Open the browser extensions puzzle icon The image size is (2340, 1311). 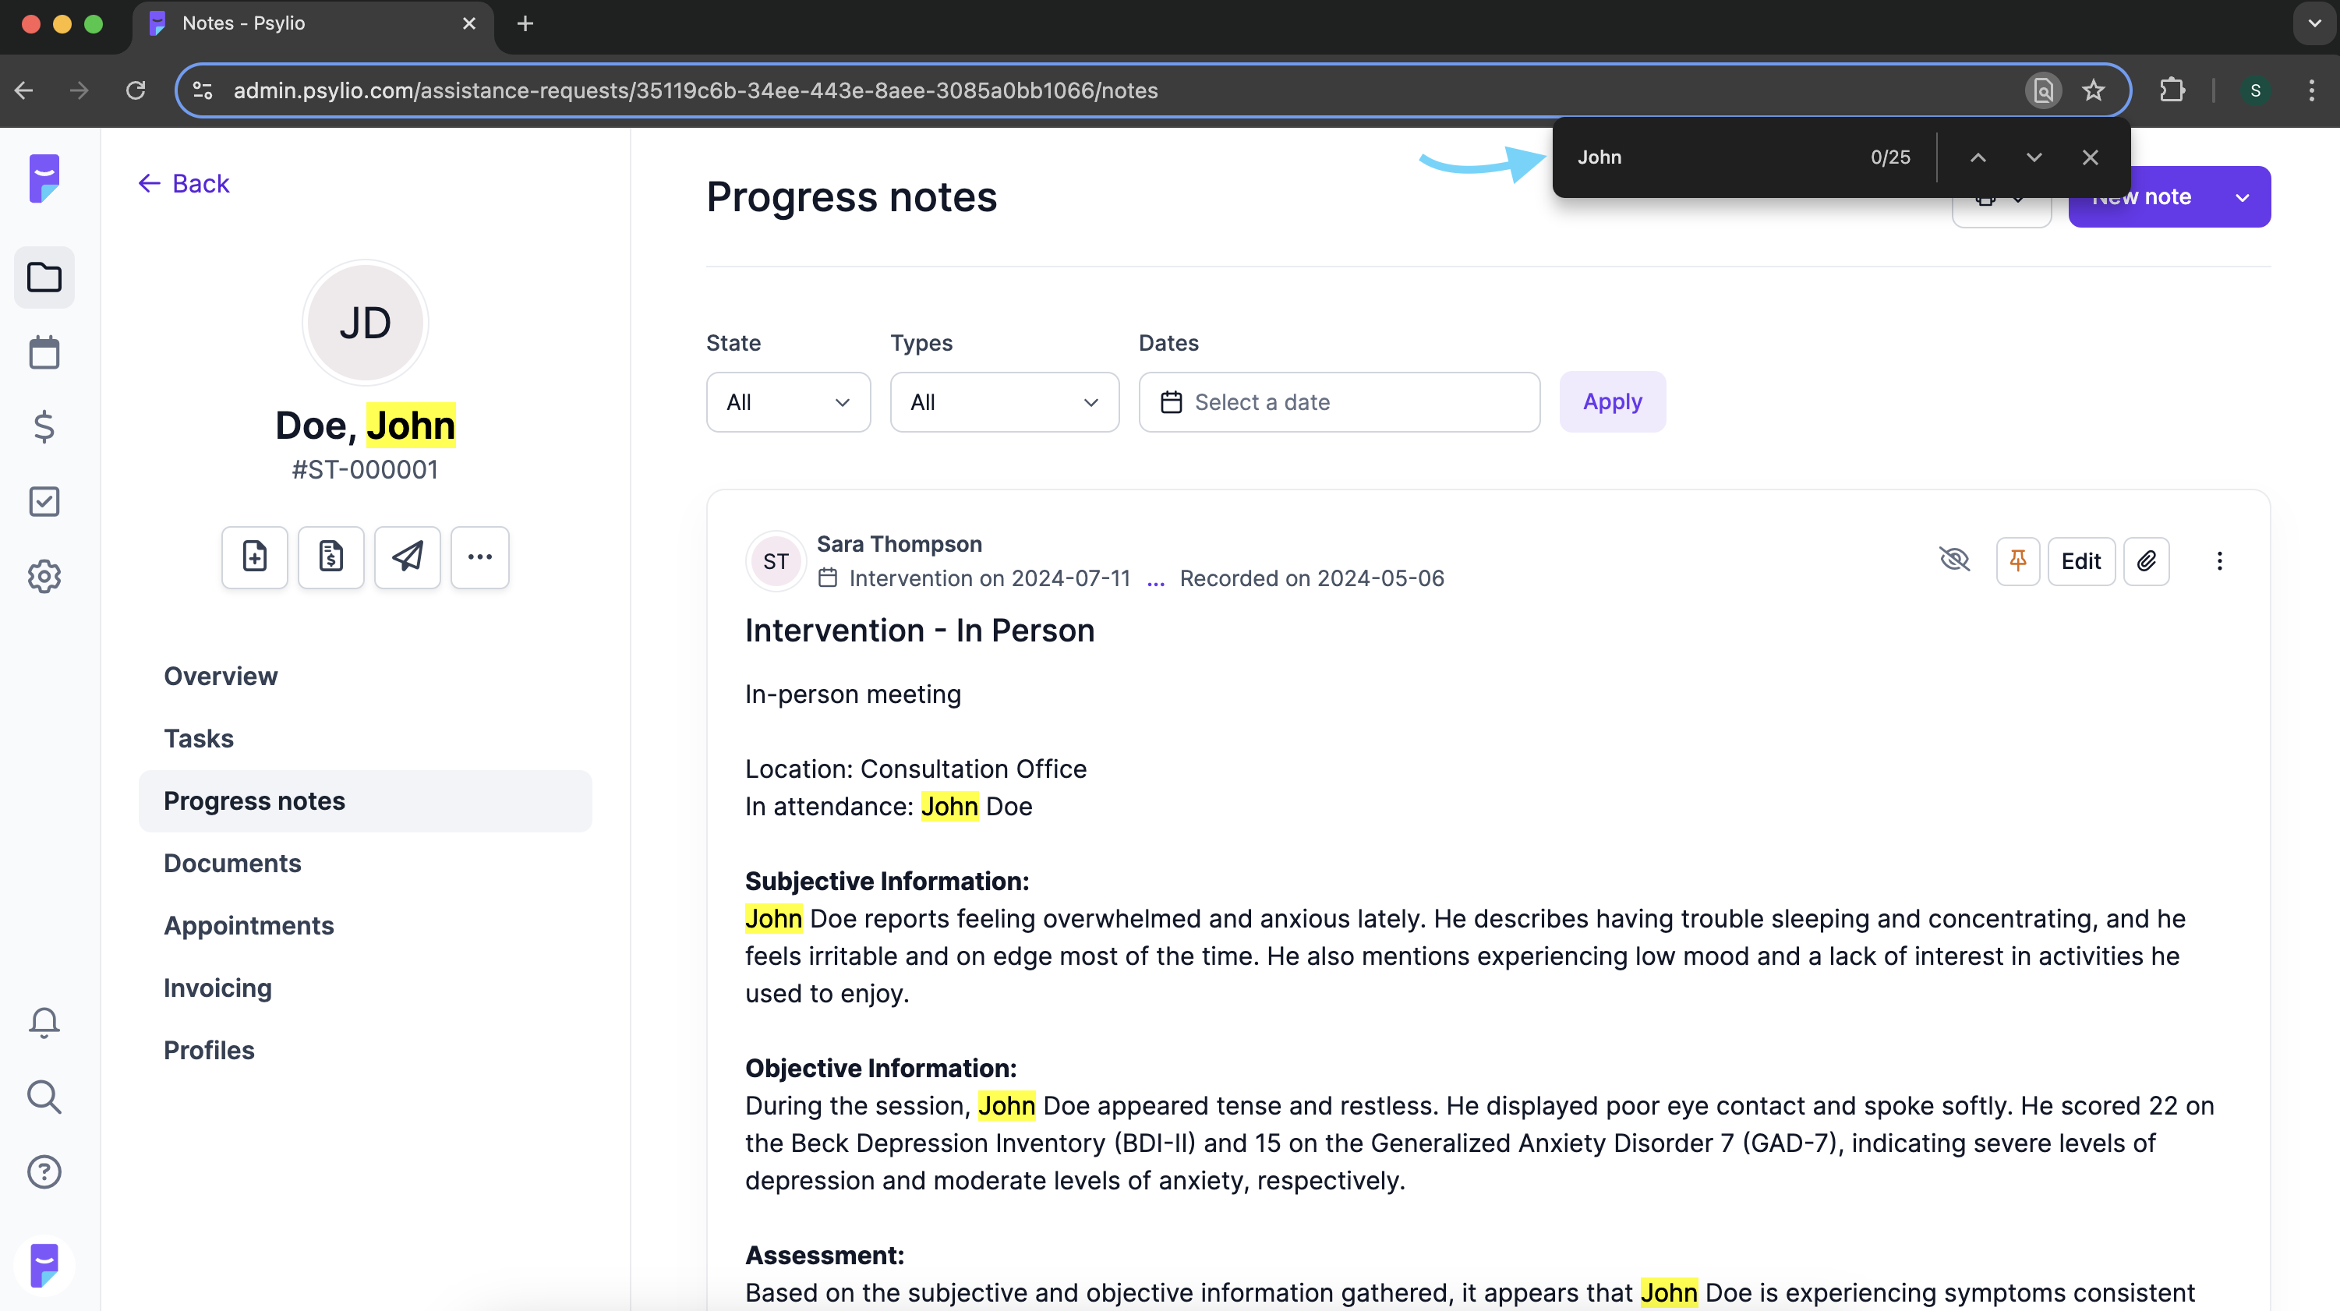point(2172,90)
